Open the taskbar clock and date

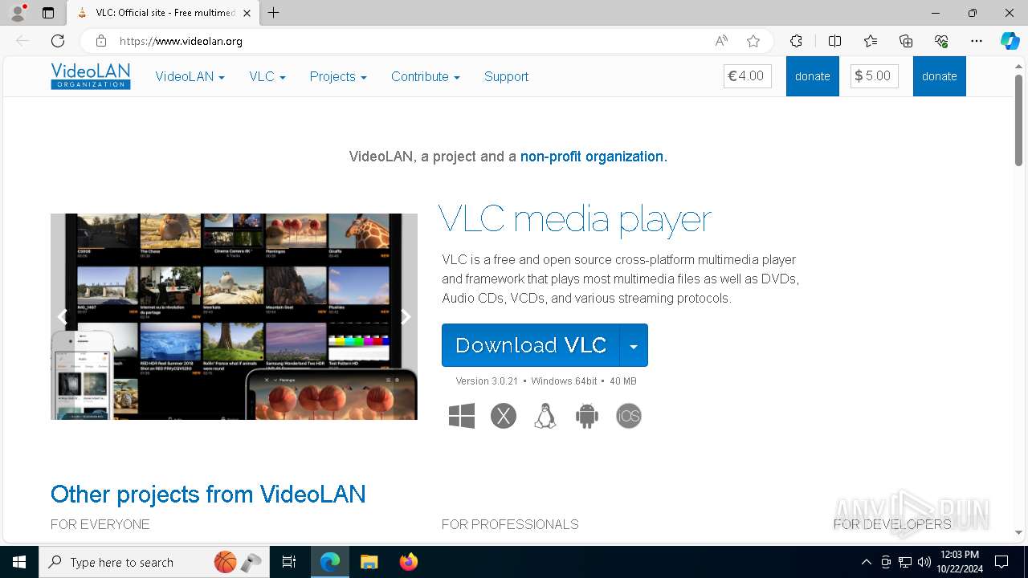(959, 562)
